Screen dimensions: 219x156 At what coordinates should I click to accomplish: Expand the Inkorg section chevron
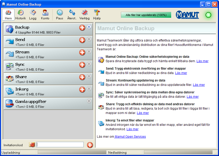click(x=89, y=88)
